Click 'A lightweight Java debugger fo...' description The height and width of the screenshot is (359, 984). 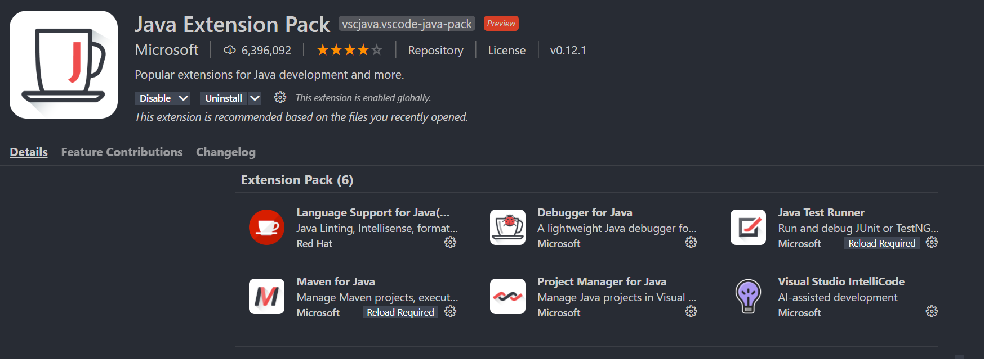click(617, 228)
